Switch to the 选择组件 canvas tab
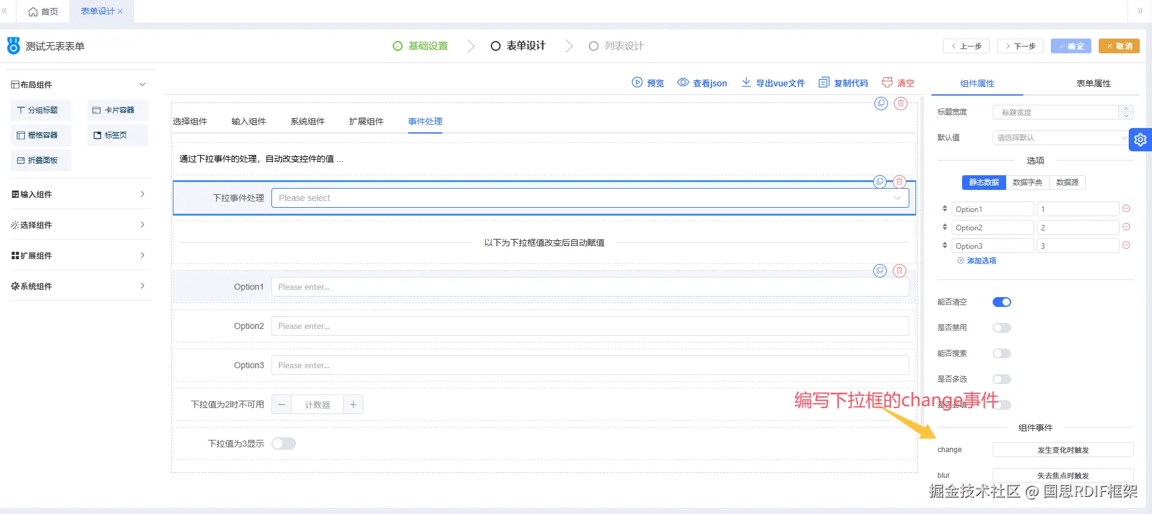 tap(190, 121)
